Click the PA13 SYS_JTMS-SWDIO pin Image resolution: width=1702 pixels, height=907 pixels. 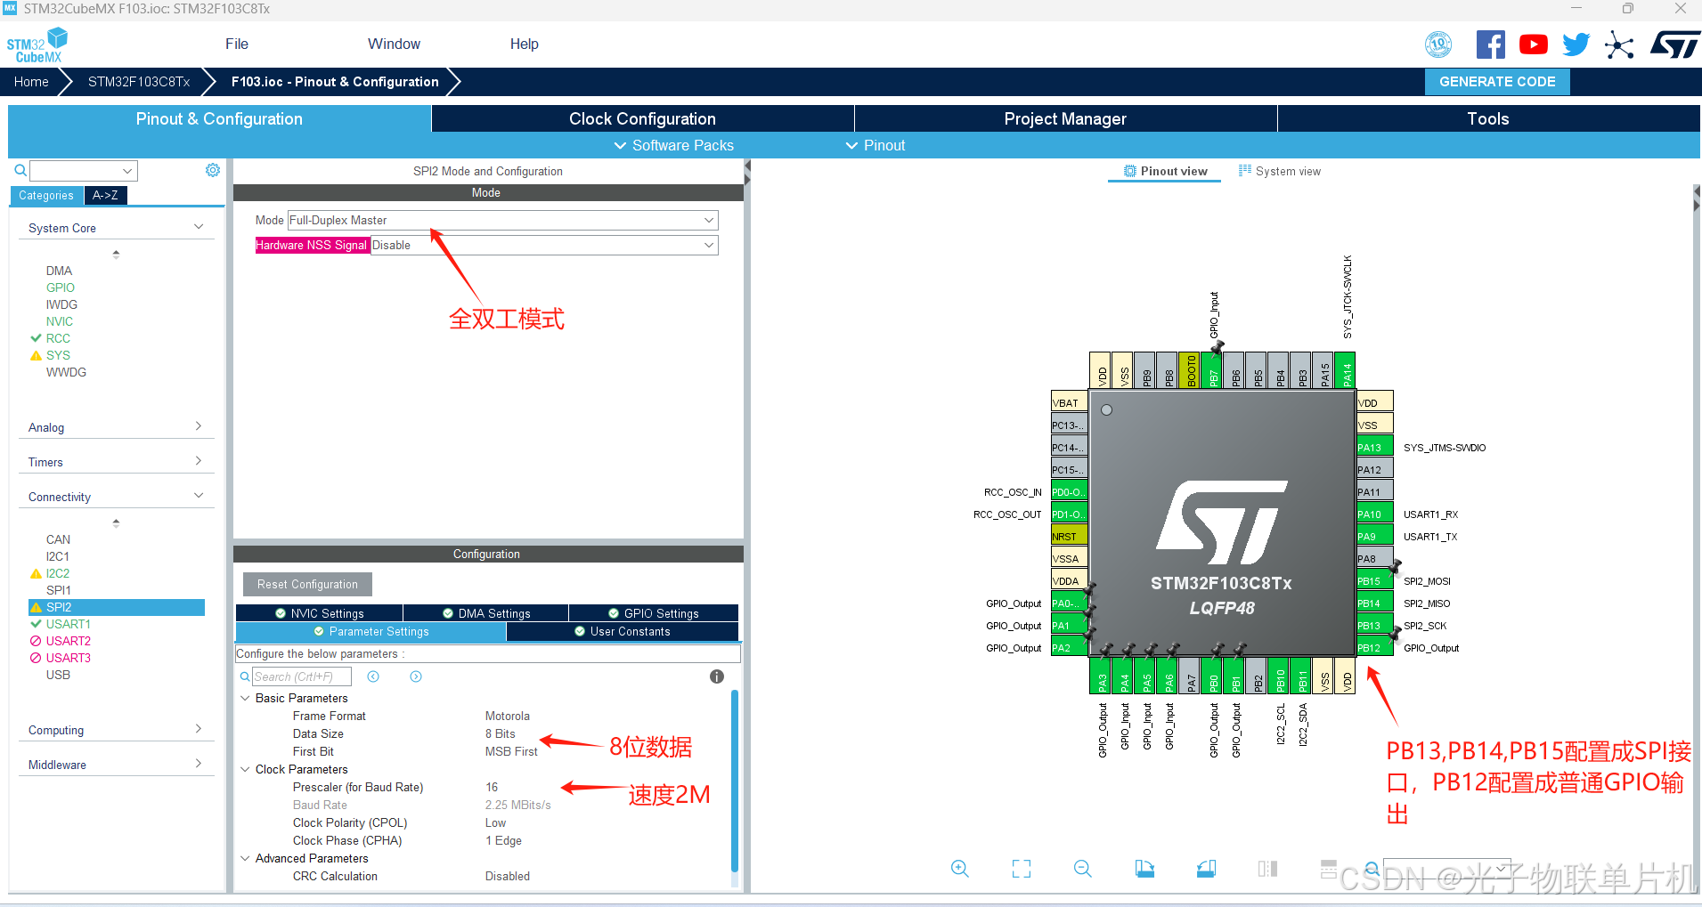[x=1374, y=448]
